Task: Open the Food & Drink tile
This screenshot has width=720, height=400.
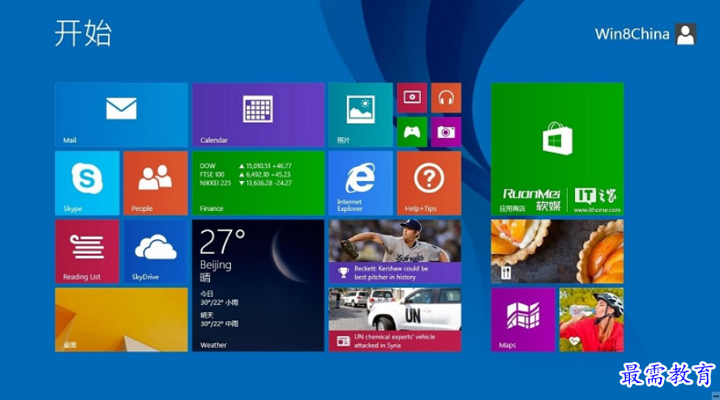Action: tap(558, 252)
